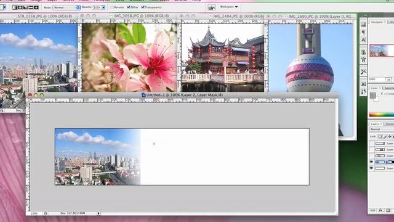Show the second layer via its visibility box

[x=371, y=149]
